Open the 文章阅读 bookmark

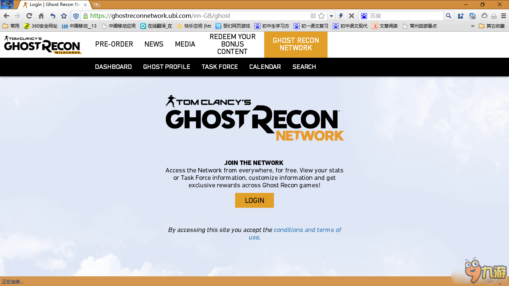point(385,26)
